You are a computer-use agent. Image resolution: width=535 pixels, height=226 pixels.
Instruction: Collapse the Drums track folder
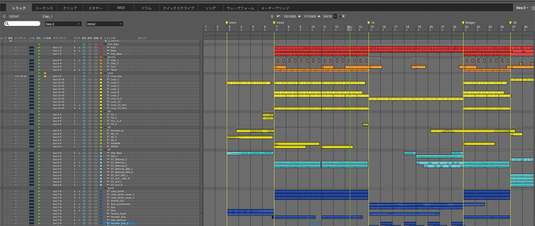tap(105, 57)
